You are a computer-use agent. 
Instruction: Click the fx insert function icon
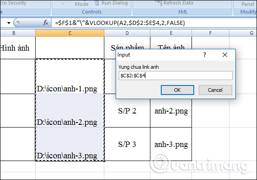(46, 23)
